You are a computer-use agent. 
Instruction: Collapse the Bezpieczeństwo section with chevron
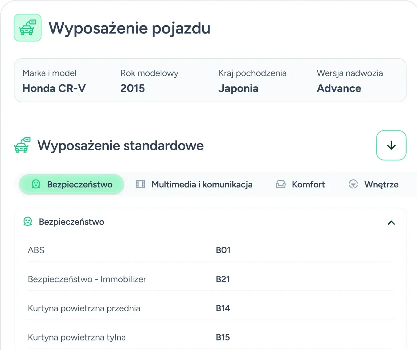tap(391, 222)
